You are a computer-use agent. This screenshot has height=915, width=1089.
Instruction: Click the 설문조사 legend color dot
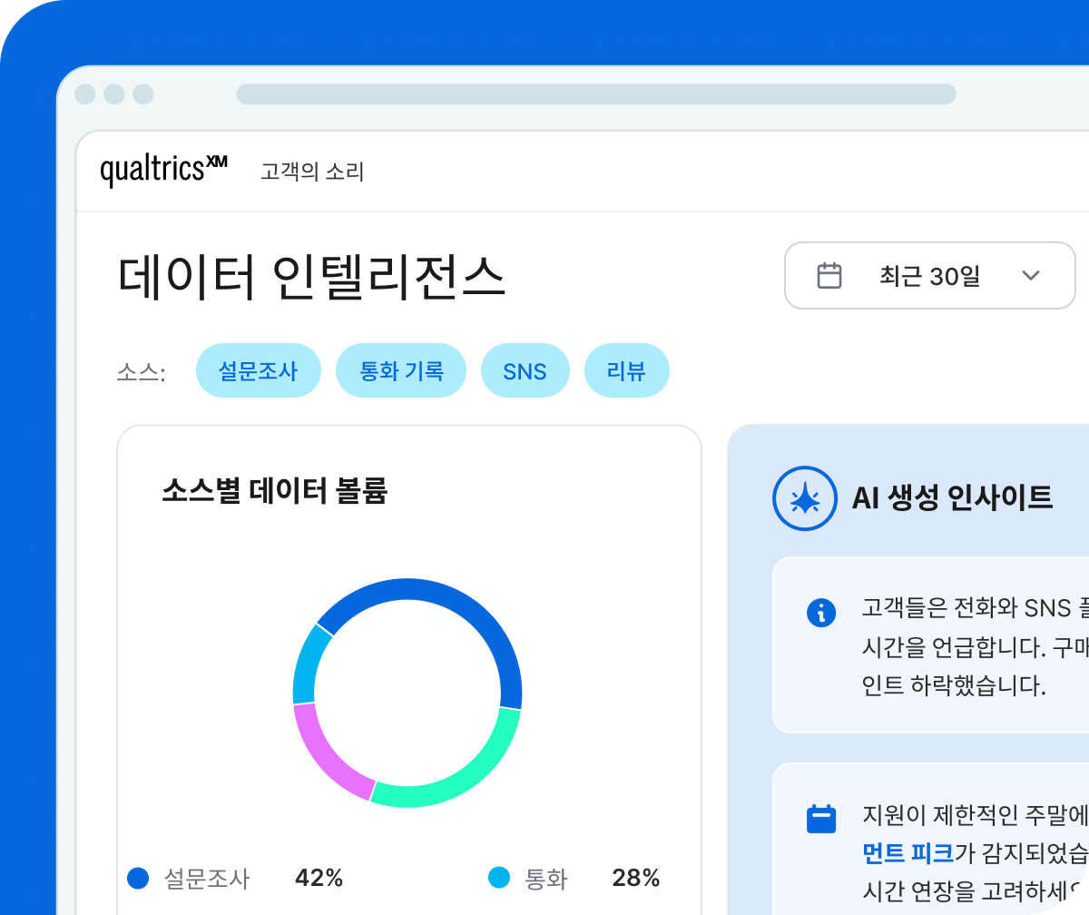pos(138,878)
